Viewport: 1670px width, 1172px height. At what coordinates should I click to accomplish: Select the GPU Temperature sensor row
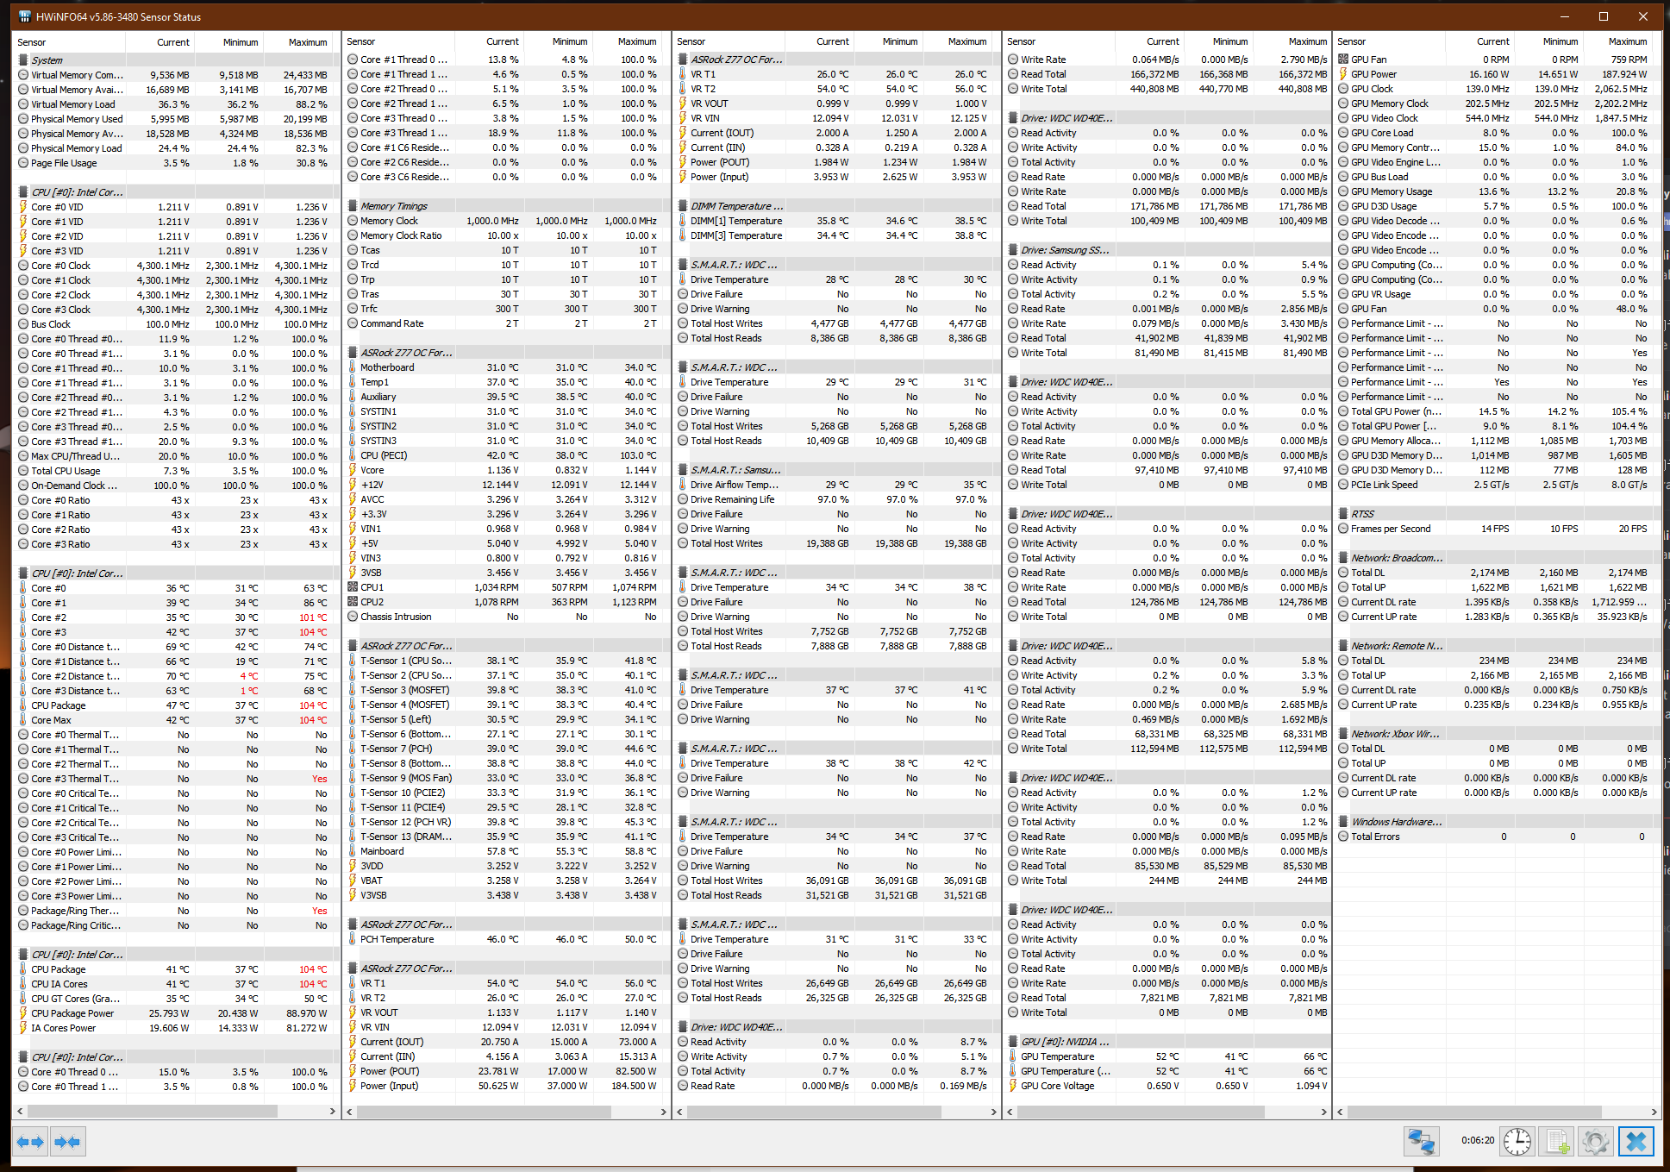1057,1056
